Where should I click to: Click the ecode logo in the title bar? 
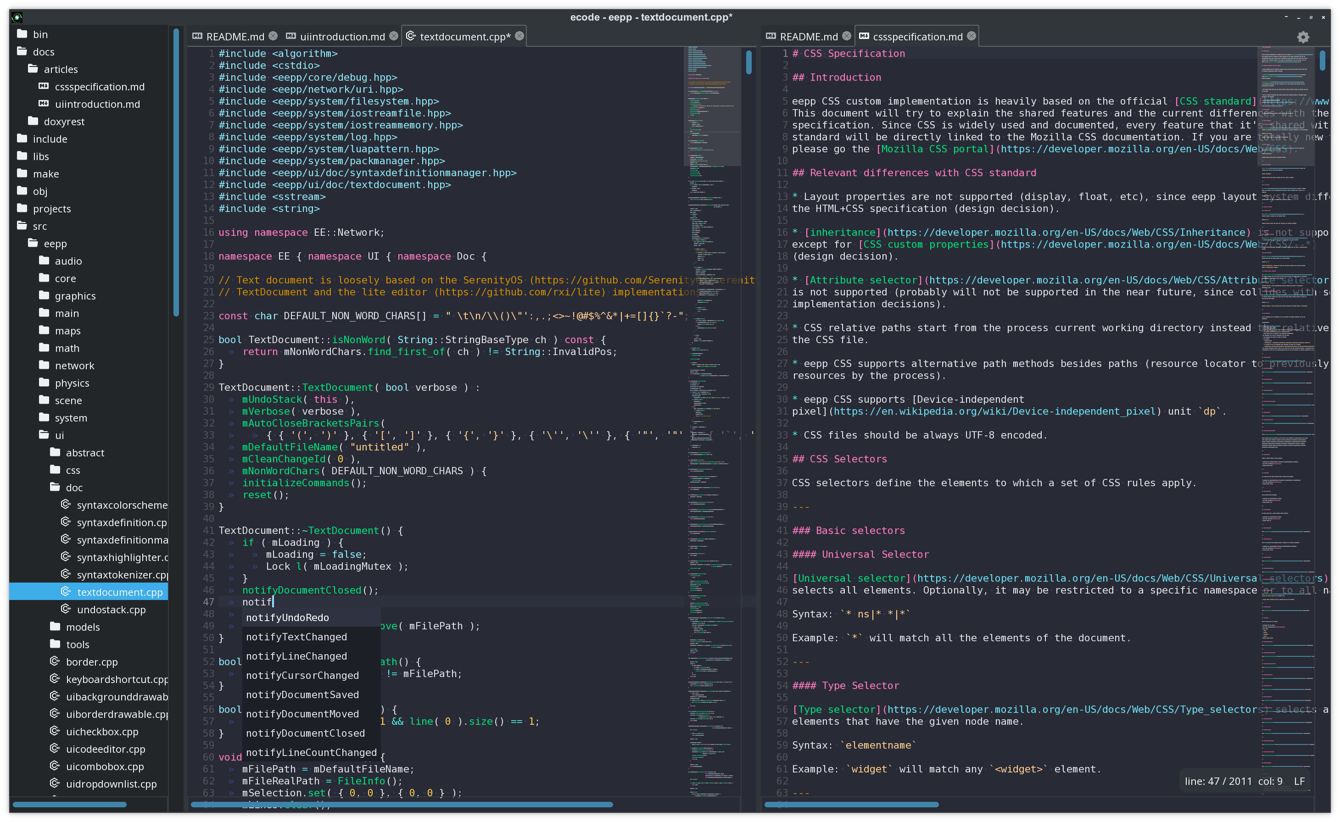17,17
